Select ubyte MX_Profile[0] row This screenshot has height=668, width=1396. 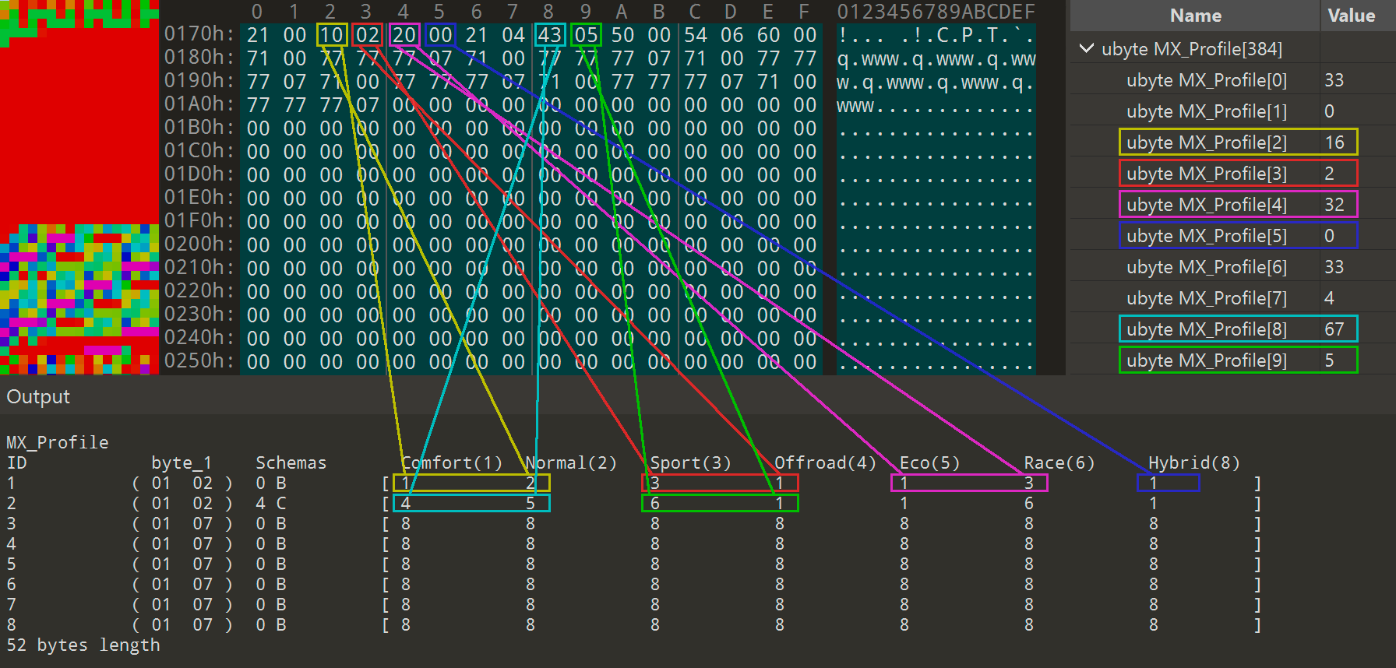point(1206,80)
